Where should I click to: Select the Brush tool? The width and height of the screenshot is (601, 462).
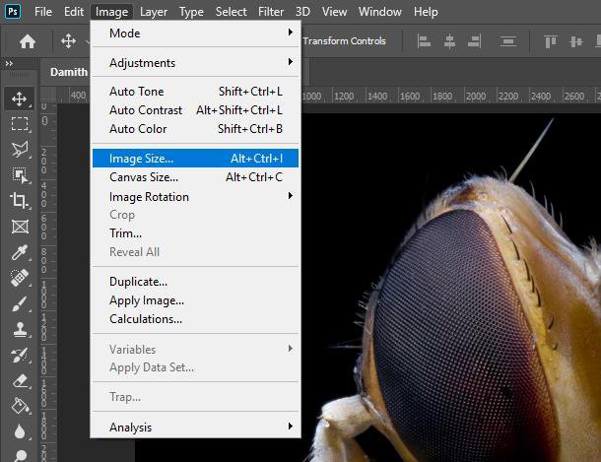point(19,303)
